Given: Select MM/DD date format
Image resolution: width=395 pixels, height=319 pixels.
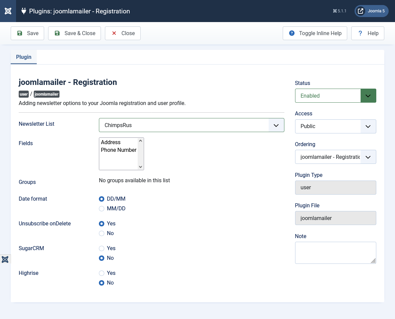Looking at the screenshot, I should point(102,209).
